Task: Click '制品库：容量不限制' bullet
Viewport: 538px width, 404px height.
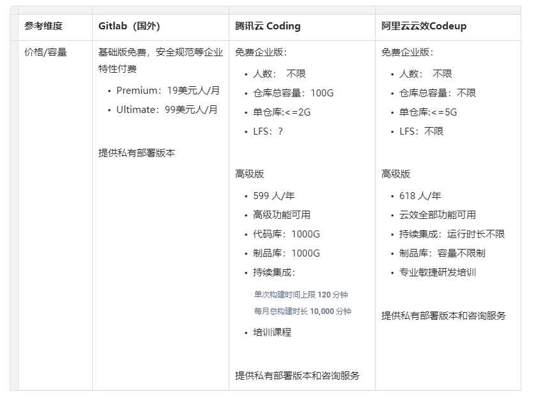Action: tap(442, 253)
